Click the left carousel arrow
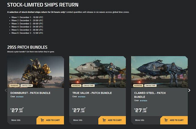 [5, 90]
